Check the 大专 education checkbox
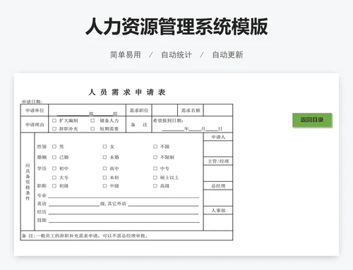This screenshot has height=270, width=353. 54,178
